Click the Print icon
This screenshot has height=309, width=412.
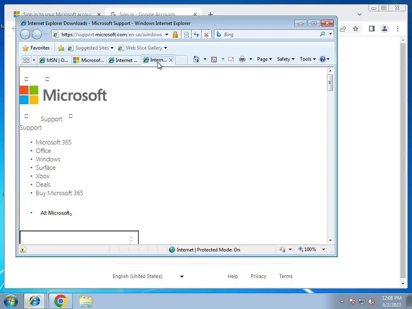(242, 59)
